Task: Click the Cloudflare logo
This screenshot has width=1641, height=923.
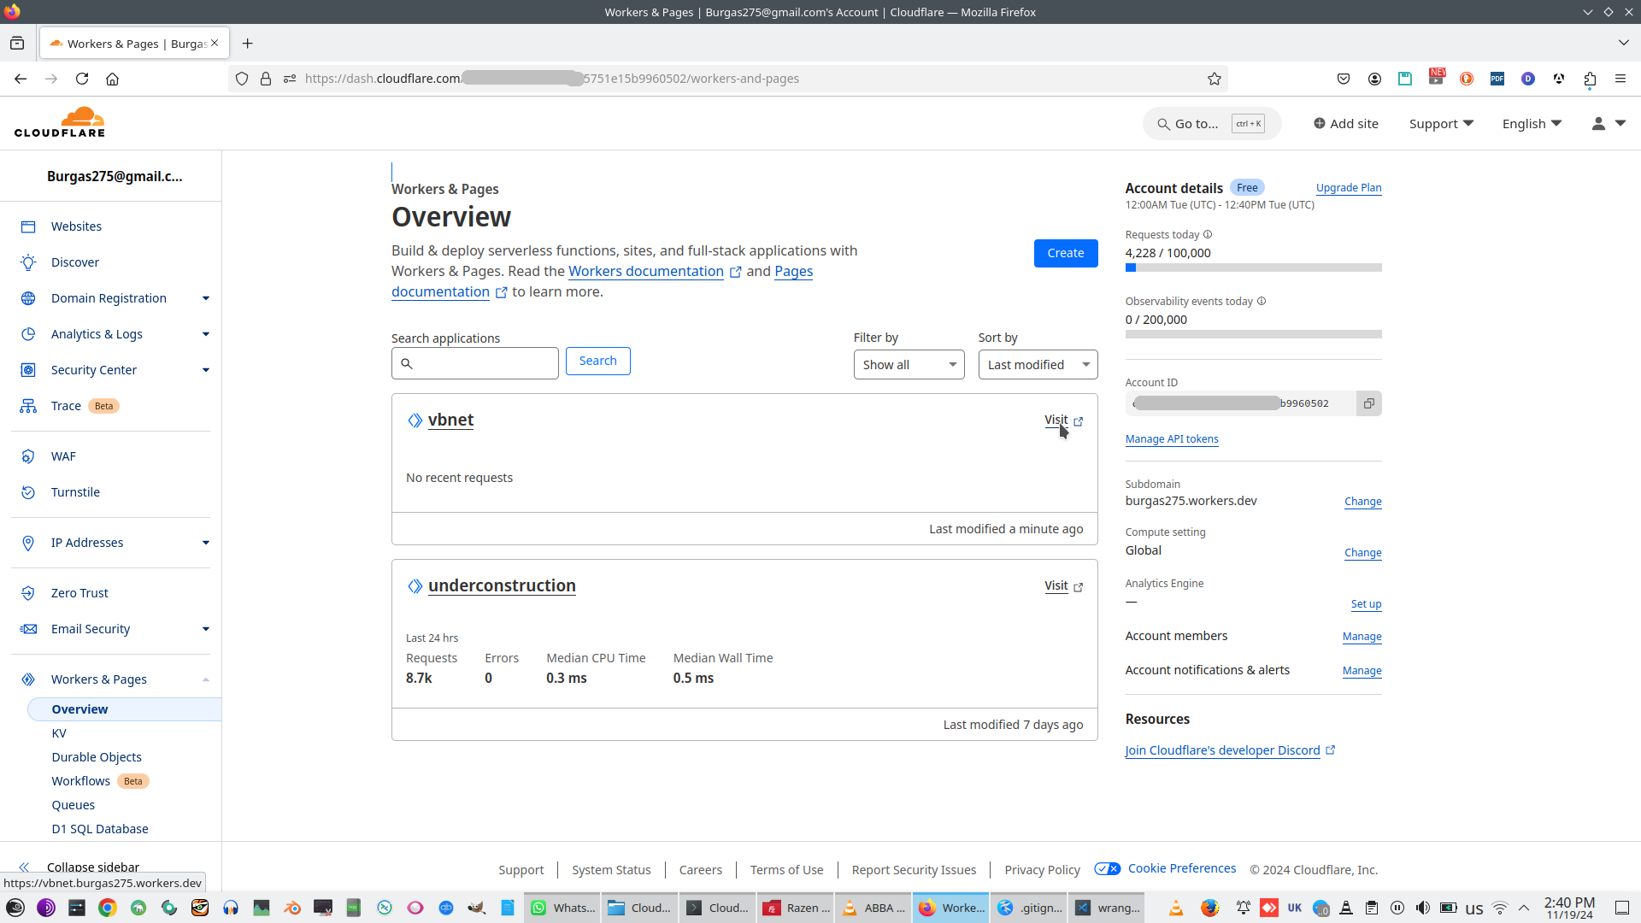Action: 60,122
